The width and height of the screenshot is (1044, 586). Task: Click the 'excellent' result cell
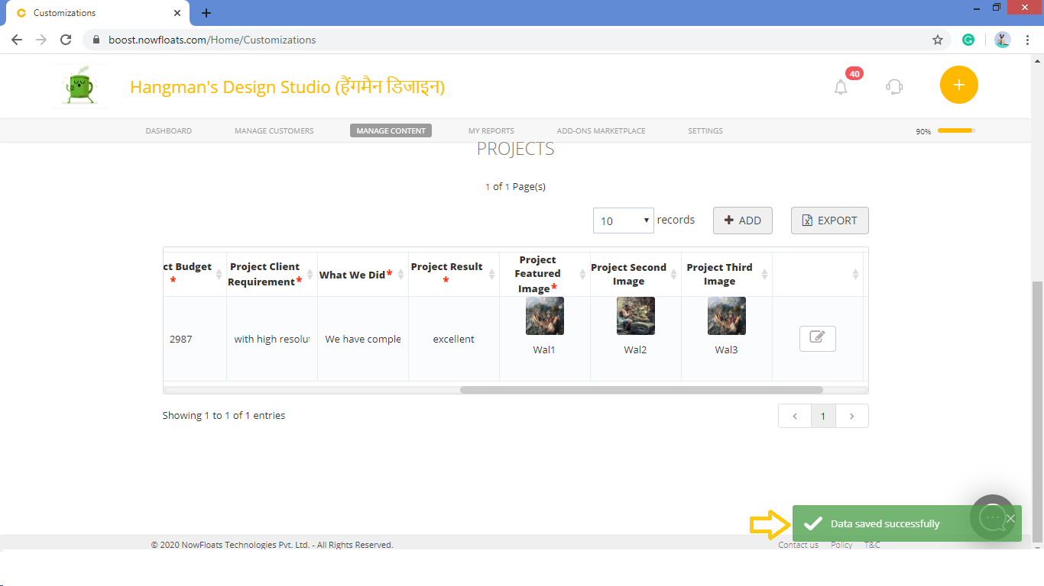454,340
